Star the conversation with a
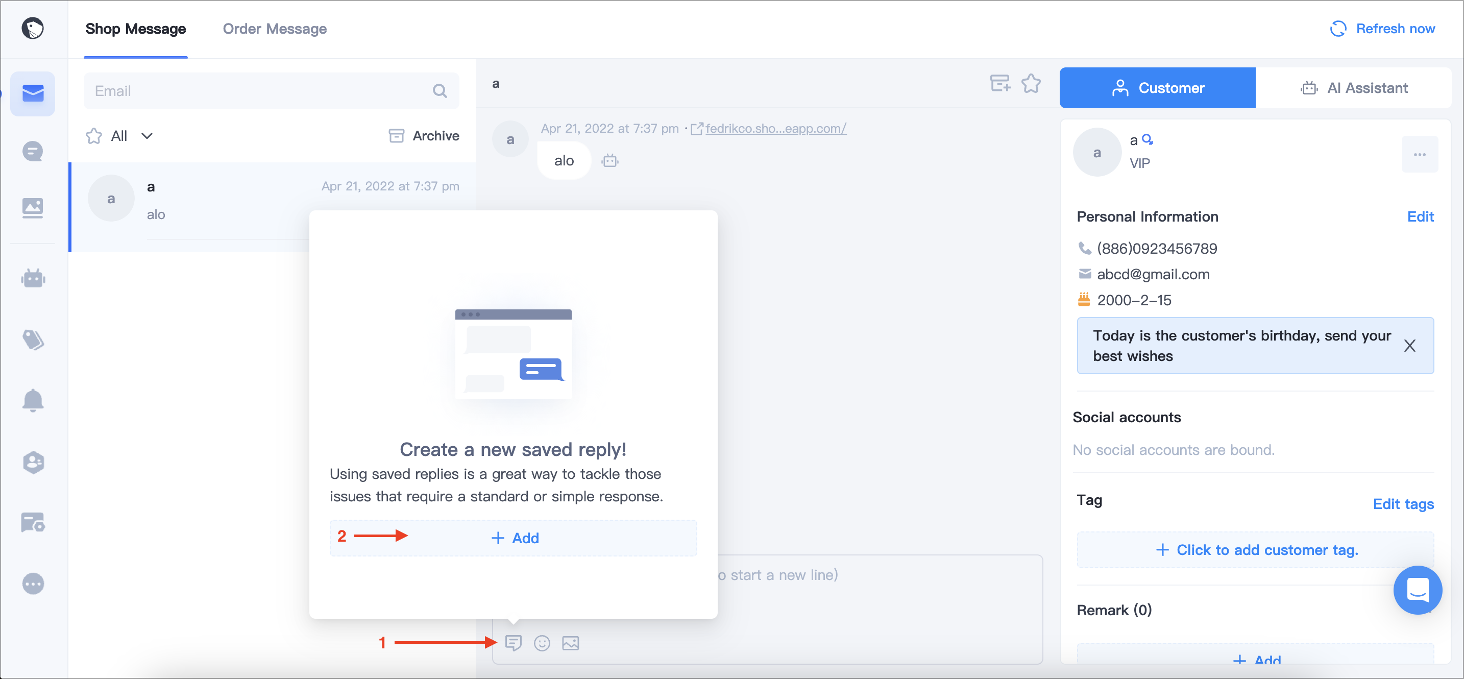Screen dimensions: 1464x679 pyautogui.click(x=1031, y=84)
